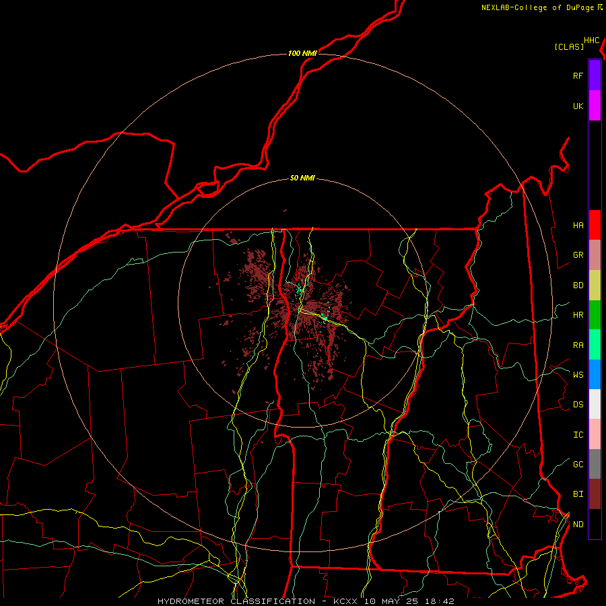
Task: Click the 'GR' legend label
Action: point(578,255)
